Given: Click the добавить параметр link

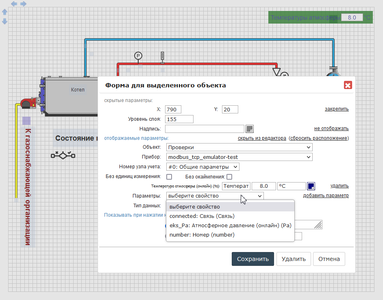Looking at the screenshot, I should pos(326,196).
